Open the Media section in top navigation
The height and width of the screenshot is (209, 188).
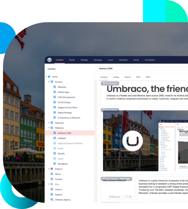72,60
